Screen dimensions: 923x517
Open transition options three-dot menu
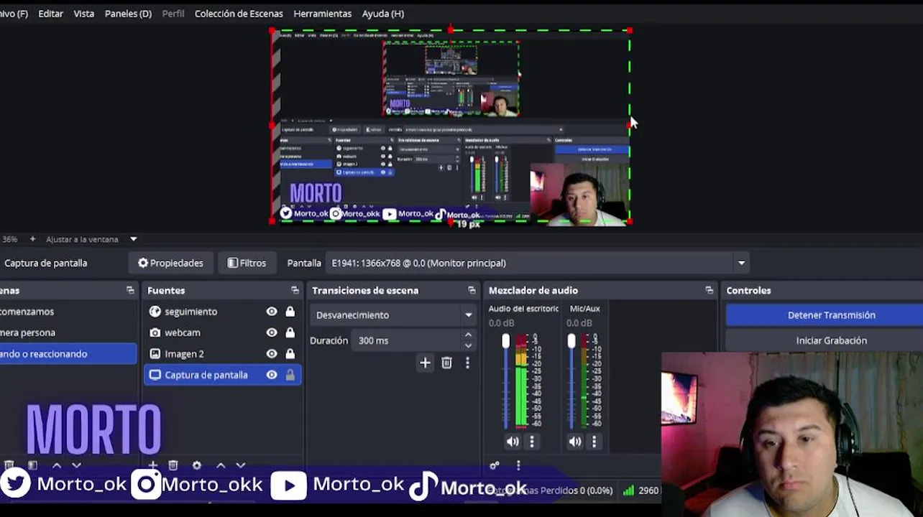click(467, 363)
